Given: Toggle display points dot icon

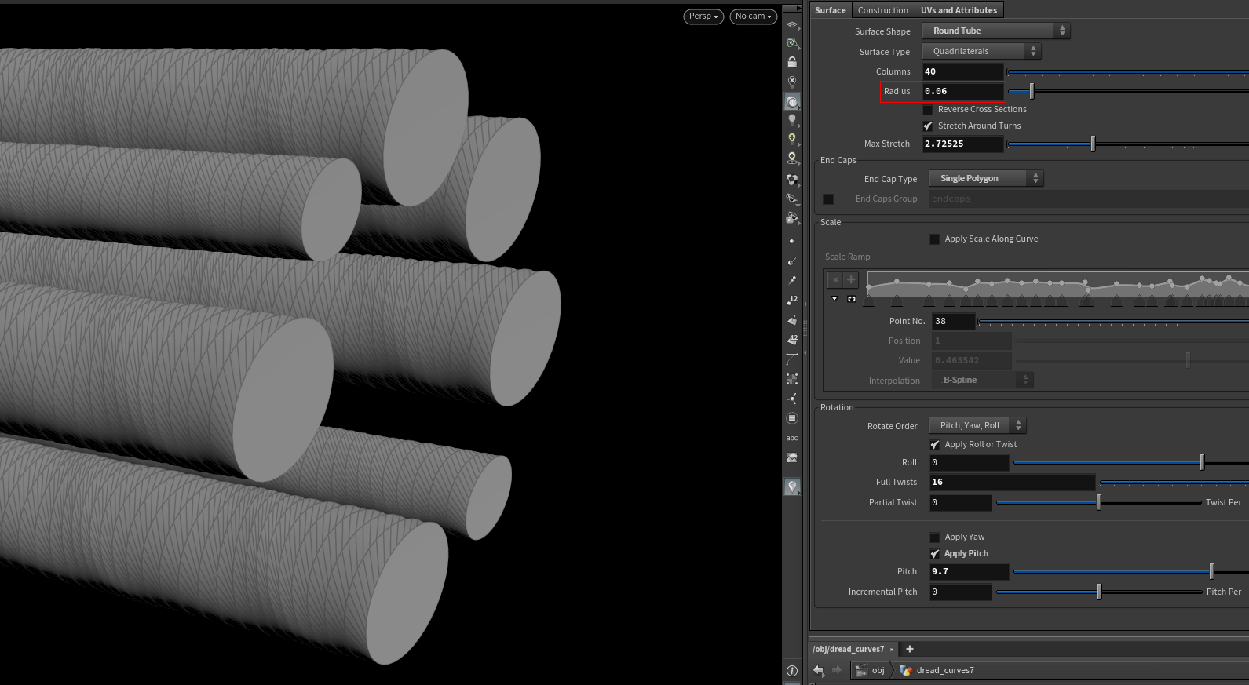Looking at the screenshot, I should [x=792, y=241].
